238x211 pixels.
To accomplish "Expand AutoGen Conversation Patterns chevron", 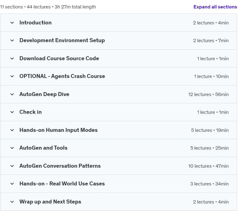I will 12,166.
